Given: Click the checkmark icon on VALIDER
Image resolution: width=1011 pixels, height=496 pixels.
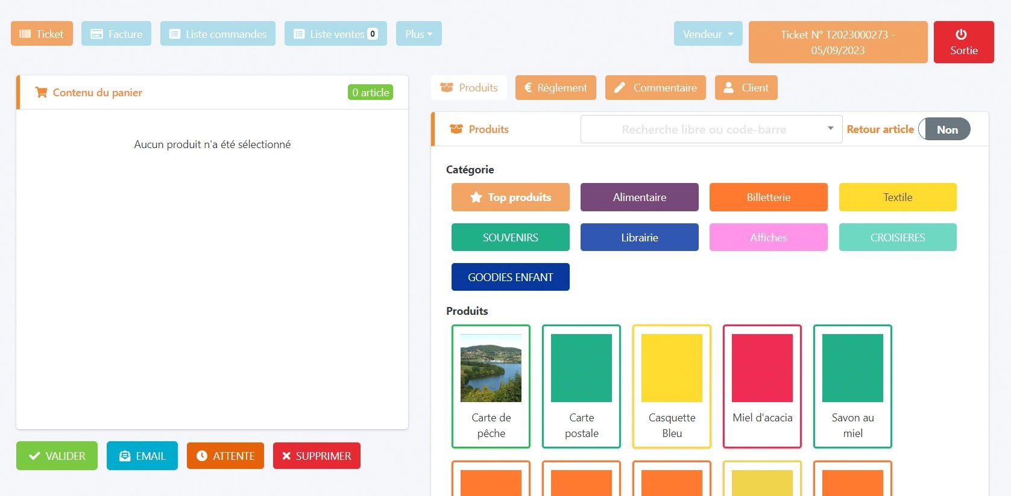Looking at the screenshot, I should pyautogui.click(x=34, y=456).
